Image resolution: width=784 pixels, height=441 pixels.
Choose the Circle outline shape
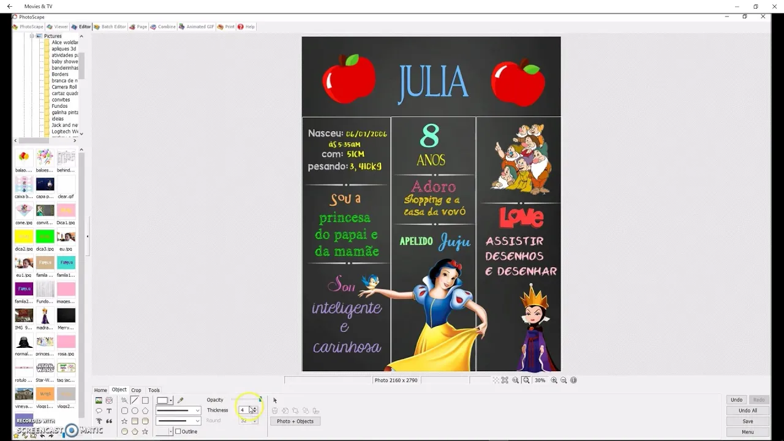tap(135, 410)
